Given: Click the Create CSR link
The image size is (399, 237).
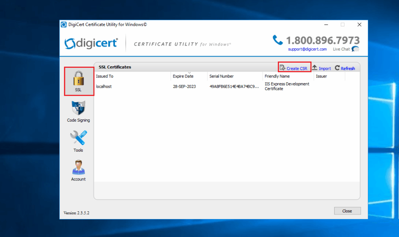Looking at the screenshot, I should [297, 69].
